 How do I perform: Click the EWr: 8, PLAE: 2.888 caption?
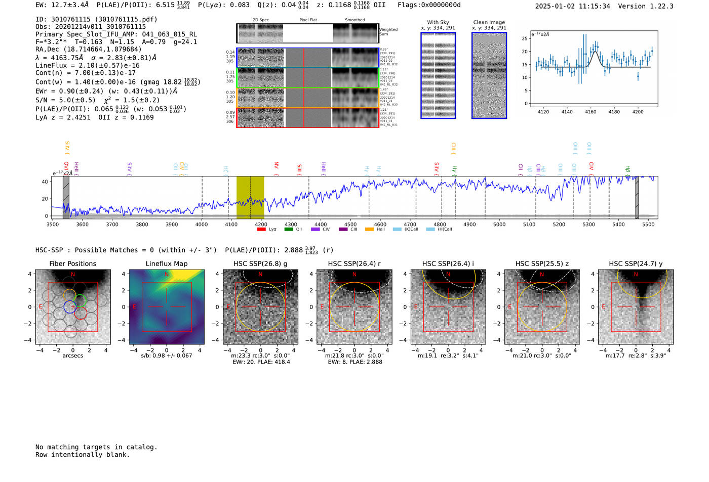[x=355, y=362]
